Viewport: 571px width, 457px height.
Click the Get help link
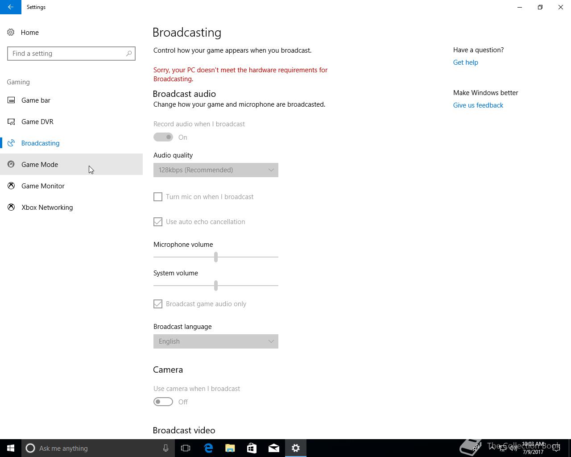[465, 62]
